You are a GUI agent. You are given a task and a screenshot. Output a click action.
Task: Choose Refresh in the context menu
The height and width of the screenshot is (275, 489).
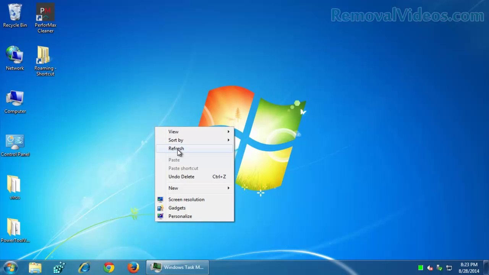pos(194,149)
